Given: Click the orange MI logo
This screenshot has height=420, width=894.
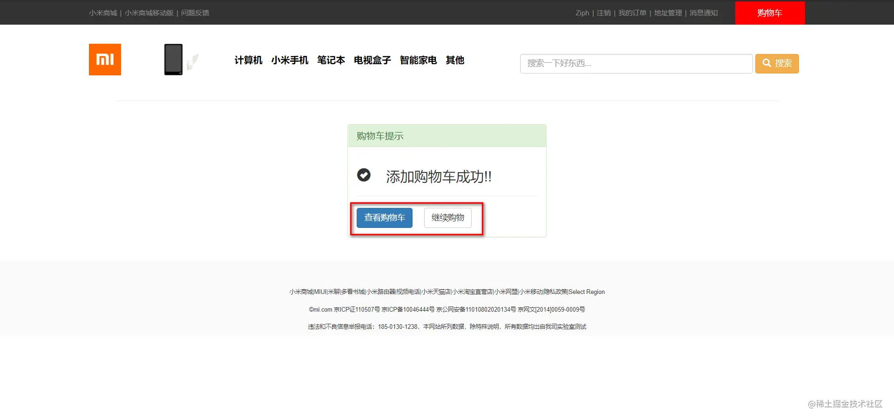Looking at the screenshot, I should point(105,60).
